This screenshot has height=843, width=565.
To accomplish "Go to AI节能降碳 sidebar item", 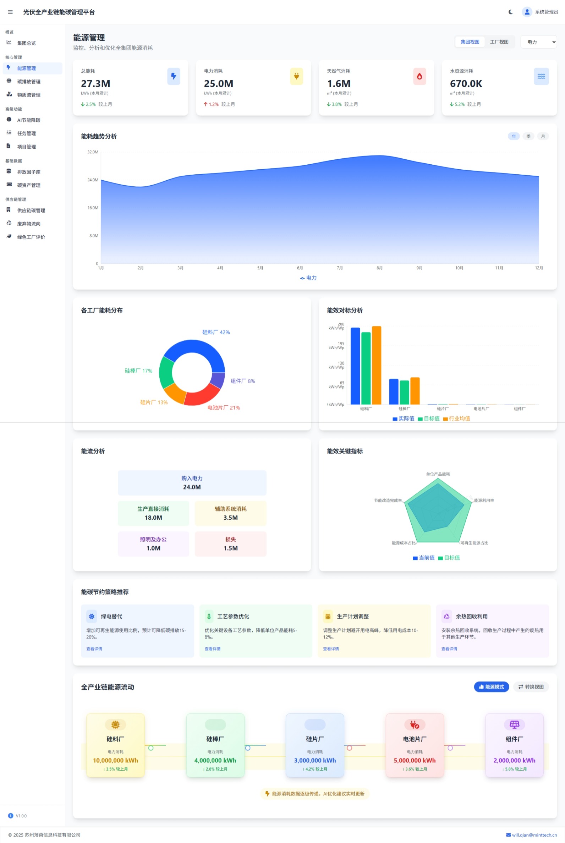I will click(x=29, y=120).
